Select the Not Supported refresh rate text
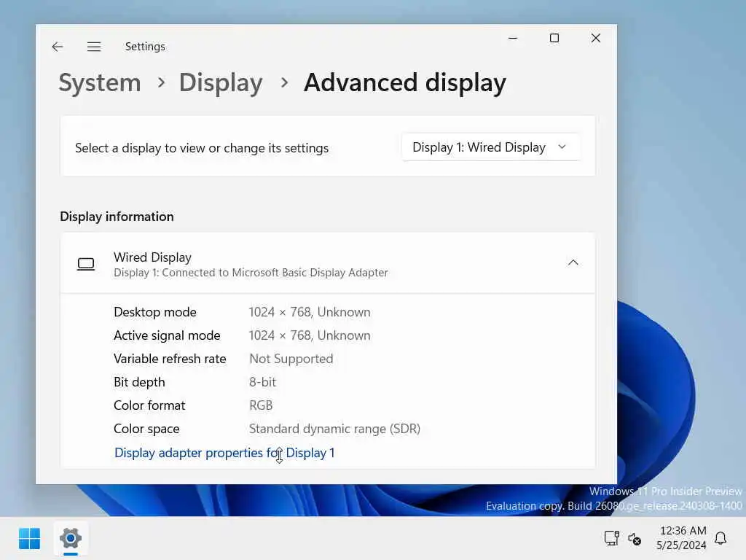 (291, 359)
